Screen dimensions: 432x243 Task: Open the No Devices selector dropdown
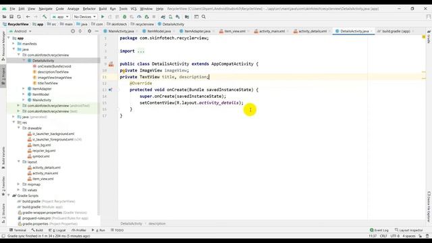pos(85,17)
